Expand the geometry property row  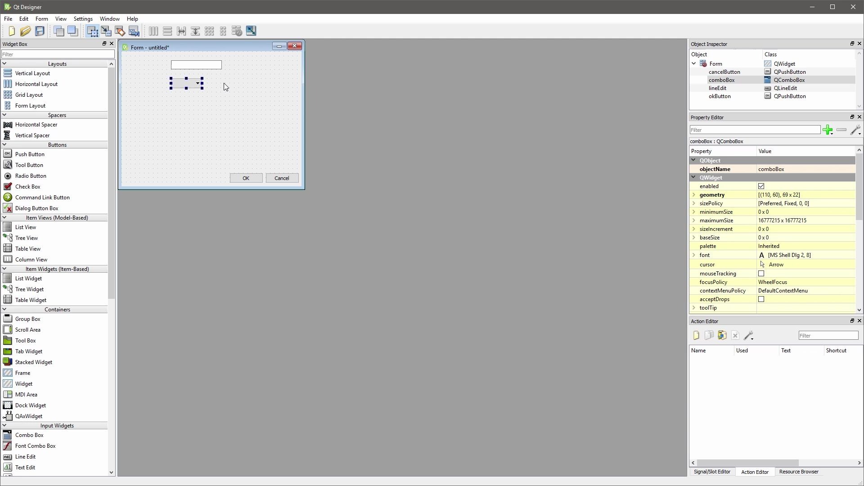[x=694, y=195]
